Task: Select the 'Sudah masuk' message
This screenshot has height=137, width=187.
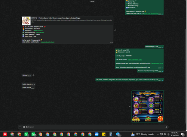Action: [28, 88]
